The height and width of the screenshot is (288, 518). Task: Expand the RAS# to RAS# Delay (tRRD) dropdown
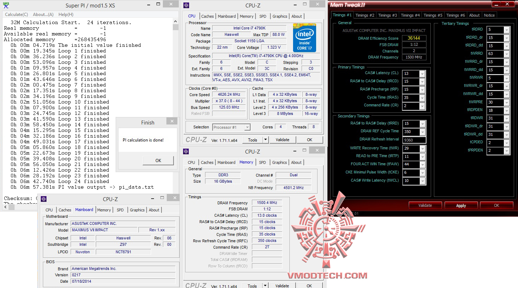point(422,124)
